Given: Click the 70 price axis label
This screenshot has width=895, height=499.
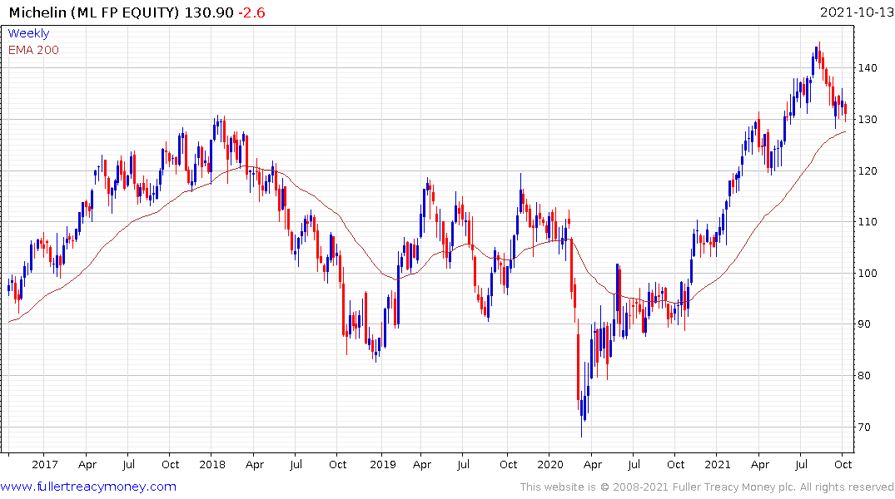Looking at the screenshot, I should 864,427.
